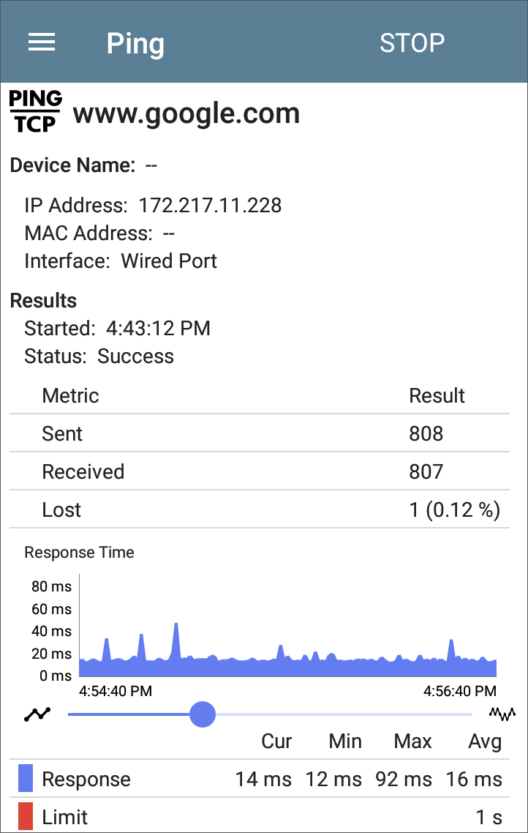Select the www.google.com target title
The width and height of the screenshot is (528, 833).
pyautogui.click(x=186, y=113)
